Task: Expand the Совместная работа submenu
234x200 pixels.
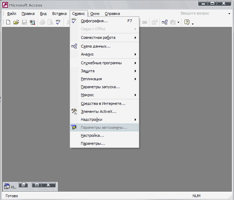Action: (104, 37)
